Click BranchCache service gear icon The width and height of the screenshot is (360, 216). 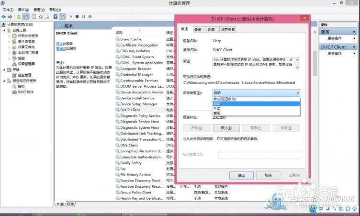118,39
